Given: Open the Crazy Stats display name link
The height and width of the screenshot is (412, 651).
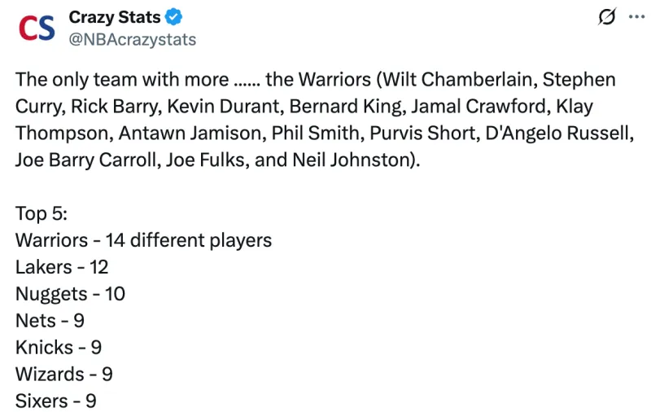Looking at the screenshot, I should (x=115, y=18).
